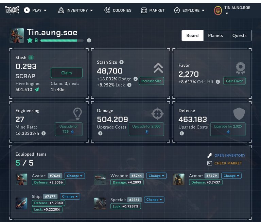The height and width of the screenshot is (222, 261).
Task: Click the Increase Size button
Action: point(151,81)
